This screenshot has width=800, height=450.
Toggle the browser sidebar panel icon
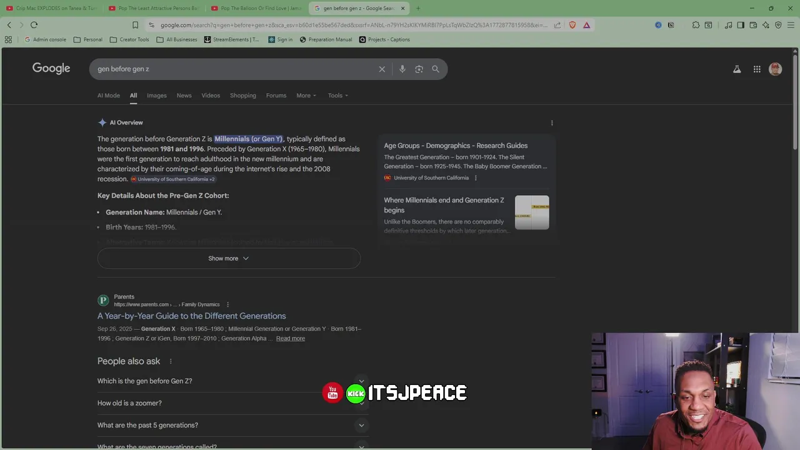point(741,25)
